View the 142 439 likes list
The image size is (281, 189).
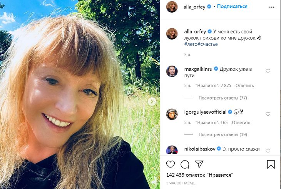click(200, 175)
